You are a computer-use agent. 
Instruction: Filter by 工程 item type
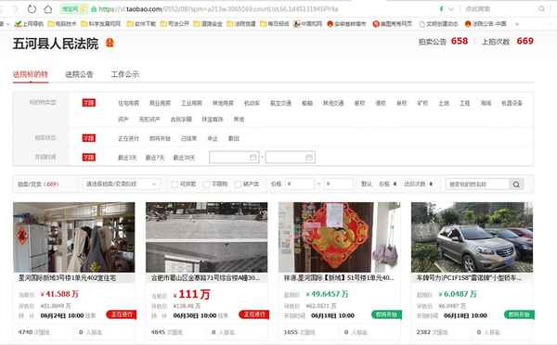coord(465,103)
